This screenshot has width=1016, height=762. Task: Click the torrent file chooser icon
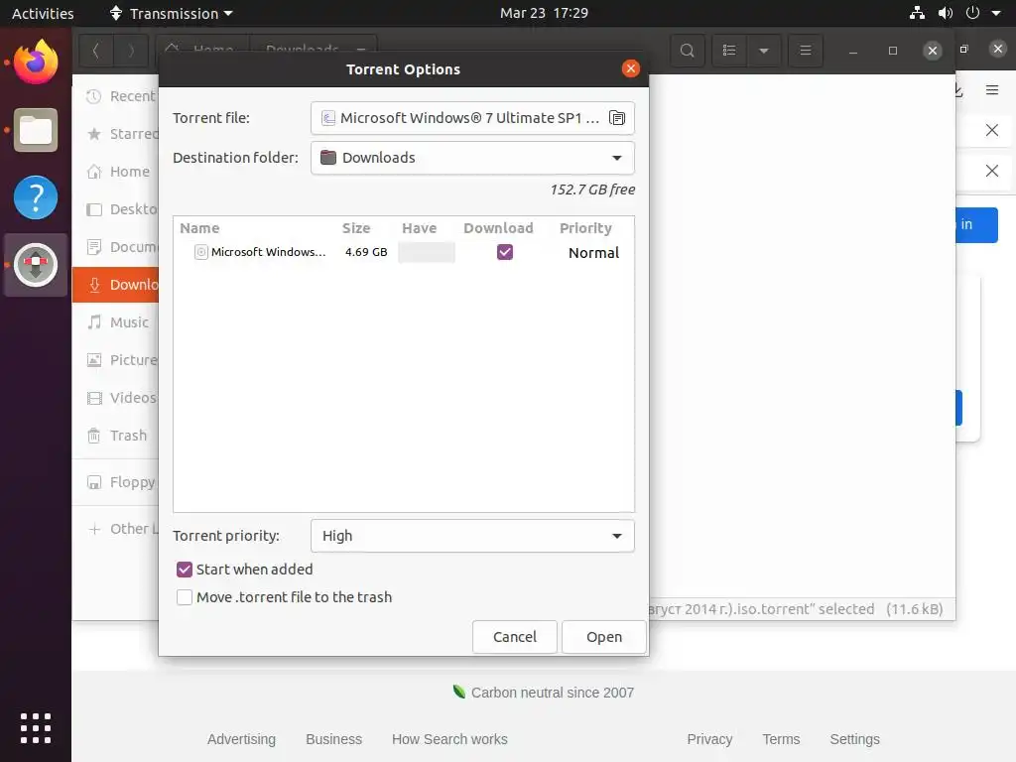click(x=617, y=118)
